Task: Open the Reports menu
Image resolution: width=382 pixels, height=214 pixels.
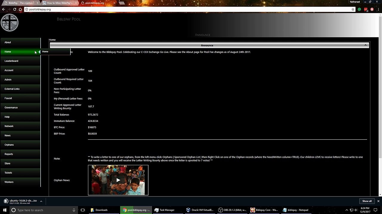Action: tap(20, 154)
